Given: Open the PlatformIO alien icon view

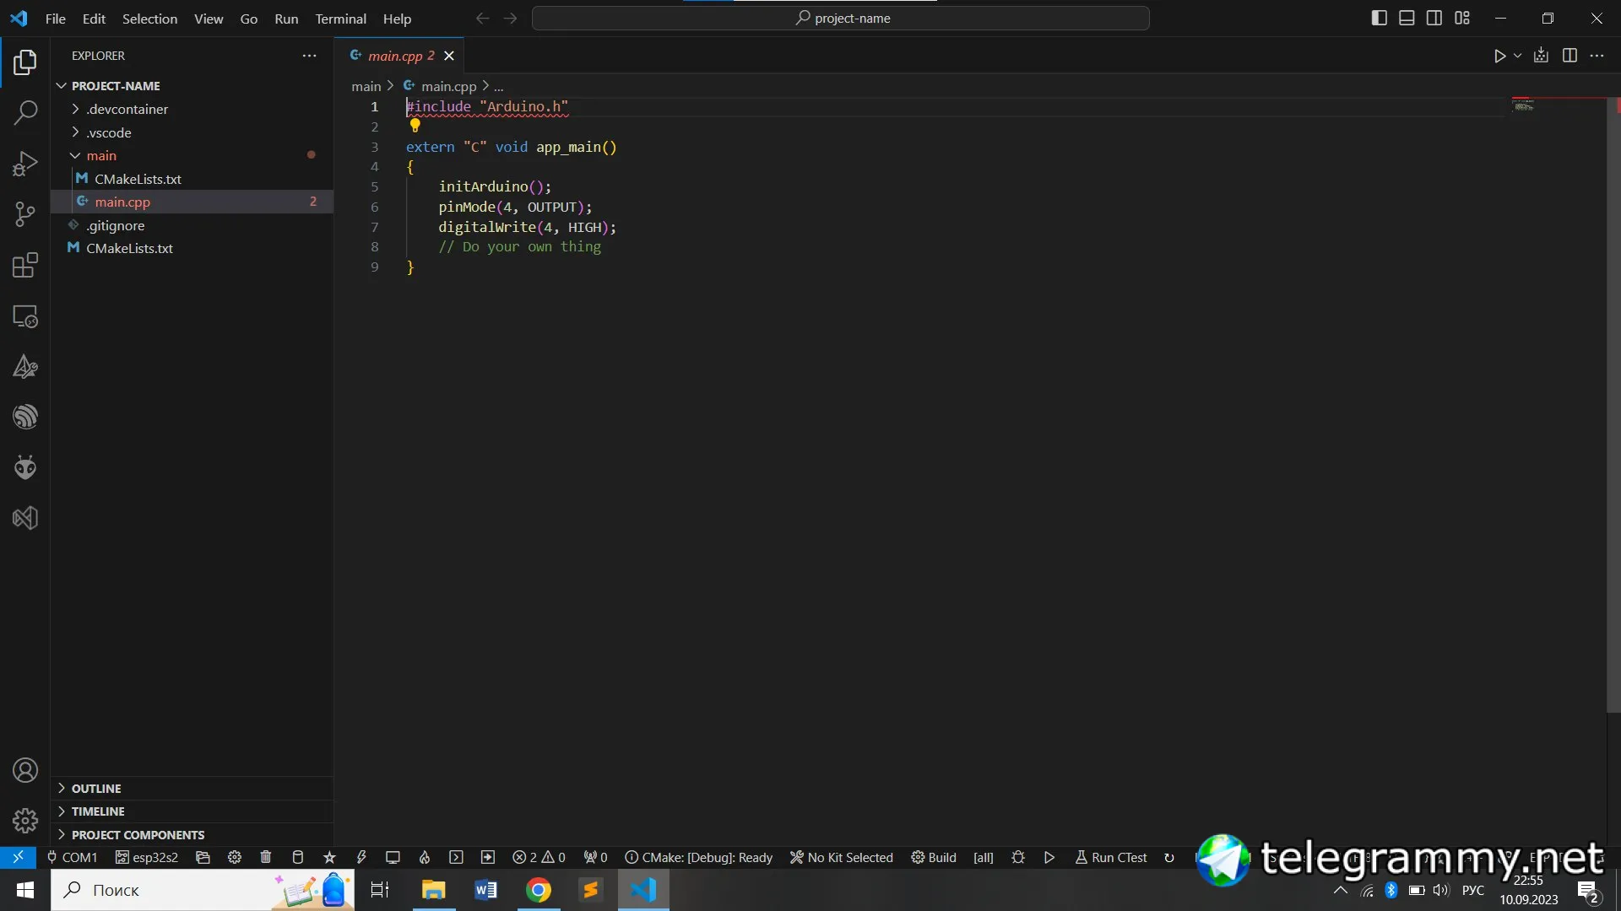Looking at the screenshot, I should click(x=25, y=467).
